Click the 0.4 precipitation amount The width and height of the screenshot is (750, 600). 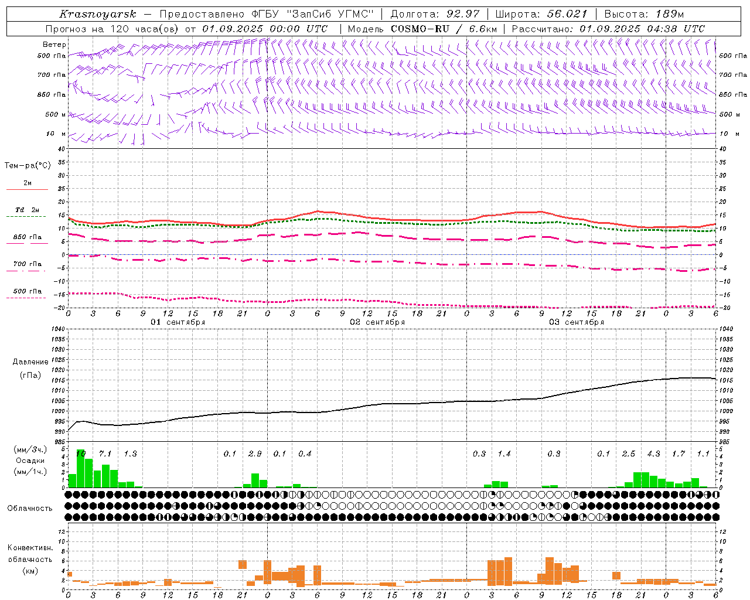point(305,454)
